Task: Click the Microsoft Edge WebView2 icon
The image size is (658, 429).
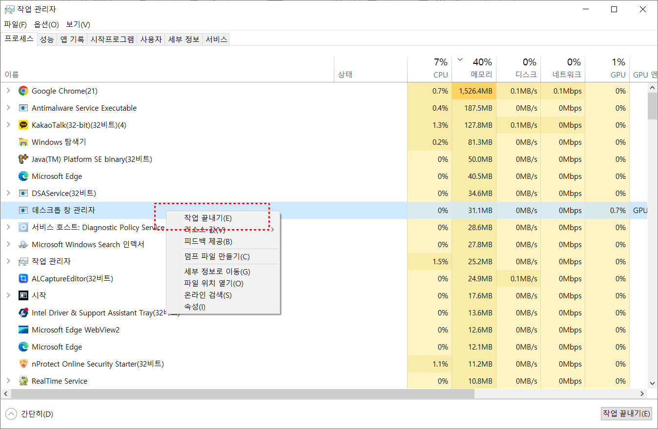Action: pyautogui.click(x=23, y=330)
